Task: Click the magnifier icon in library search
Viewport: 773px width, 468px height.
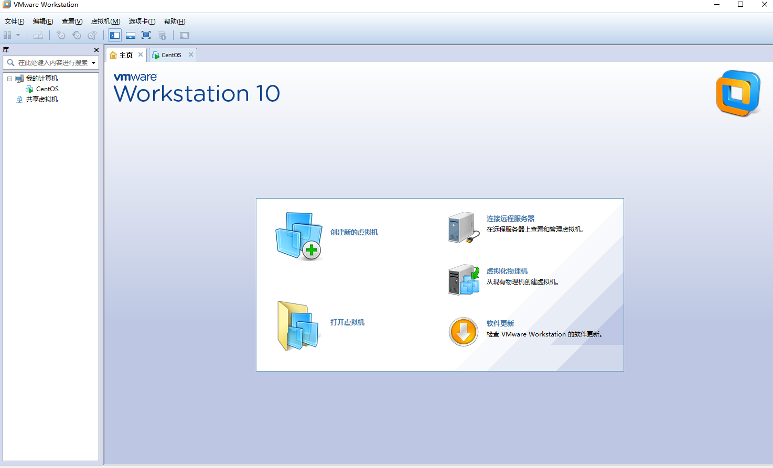Action: coord(10,62)
